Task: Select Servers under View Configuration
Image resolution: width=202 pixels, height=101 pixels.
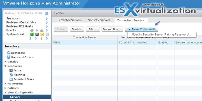Action: [x=27, y=97]
